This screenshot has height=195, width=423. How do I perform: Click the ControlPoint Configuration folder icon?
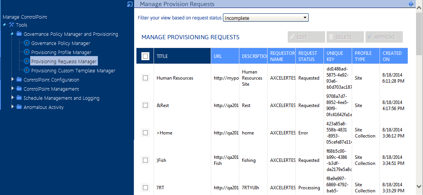pos(19,80)
